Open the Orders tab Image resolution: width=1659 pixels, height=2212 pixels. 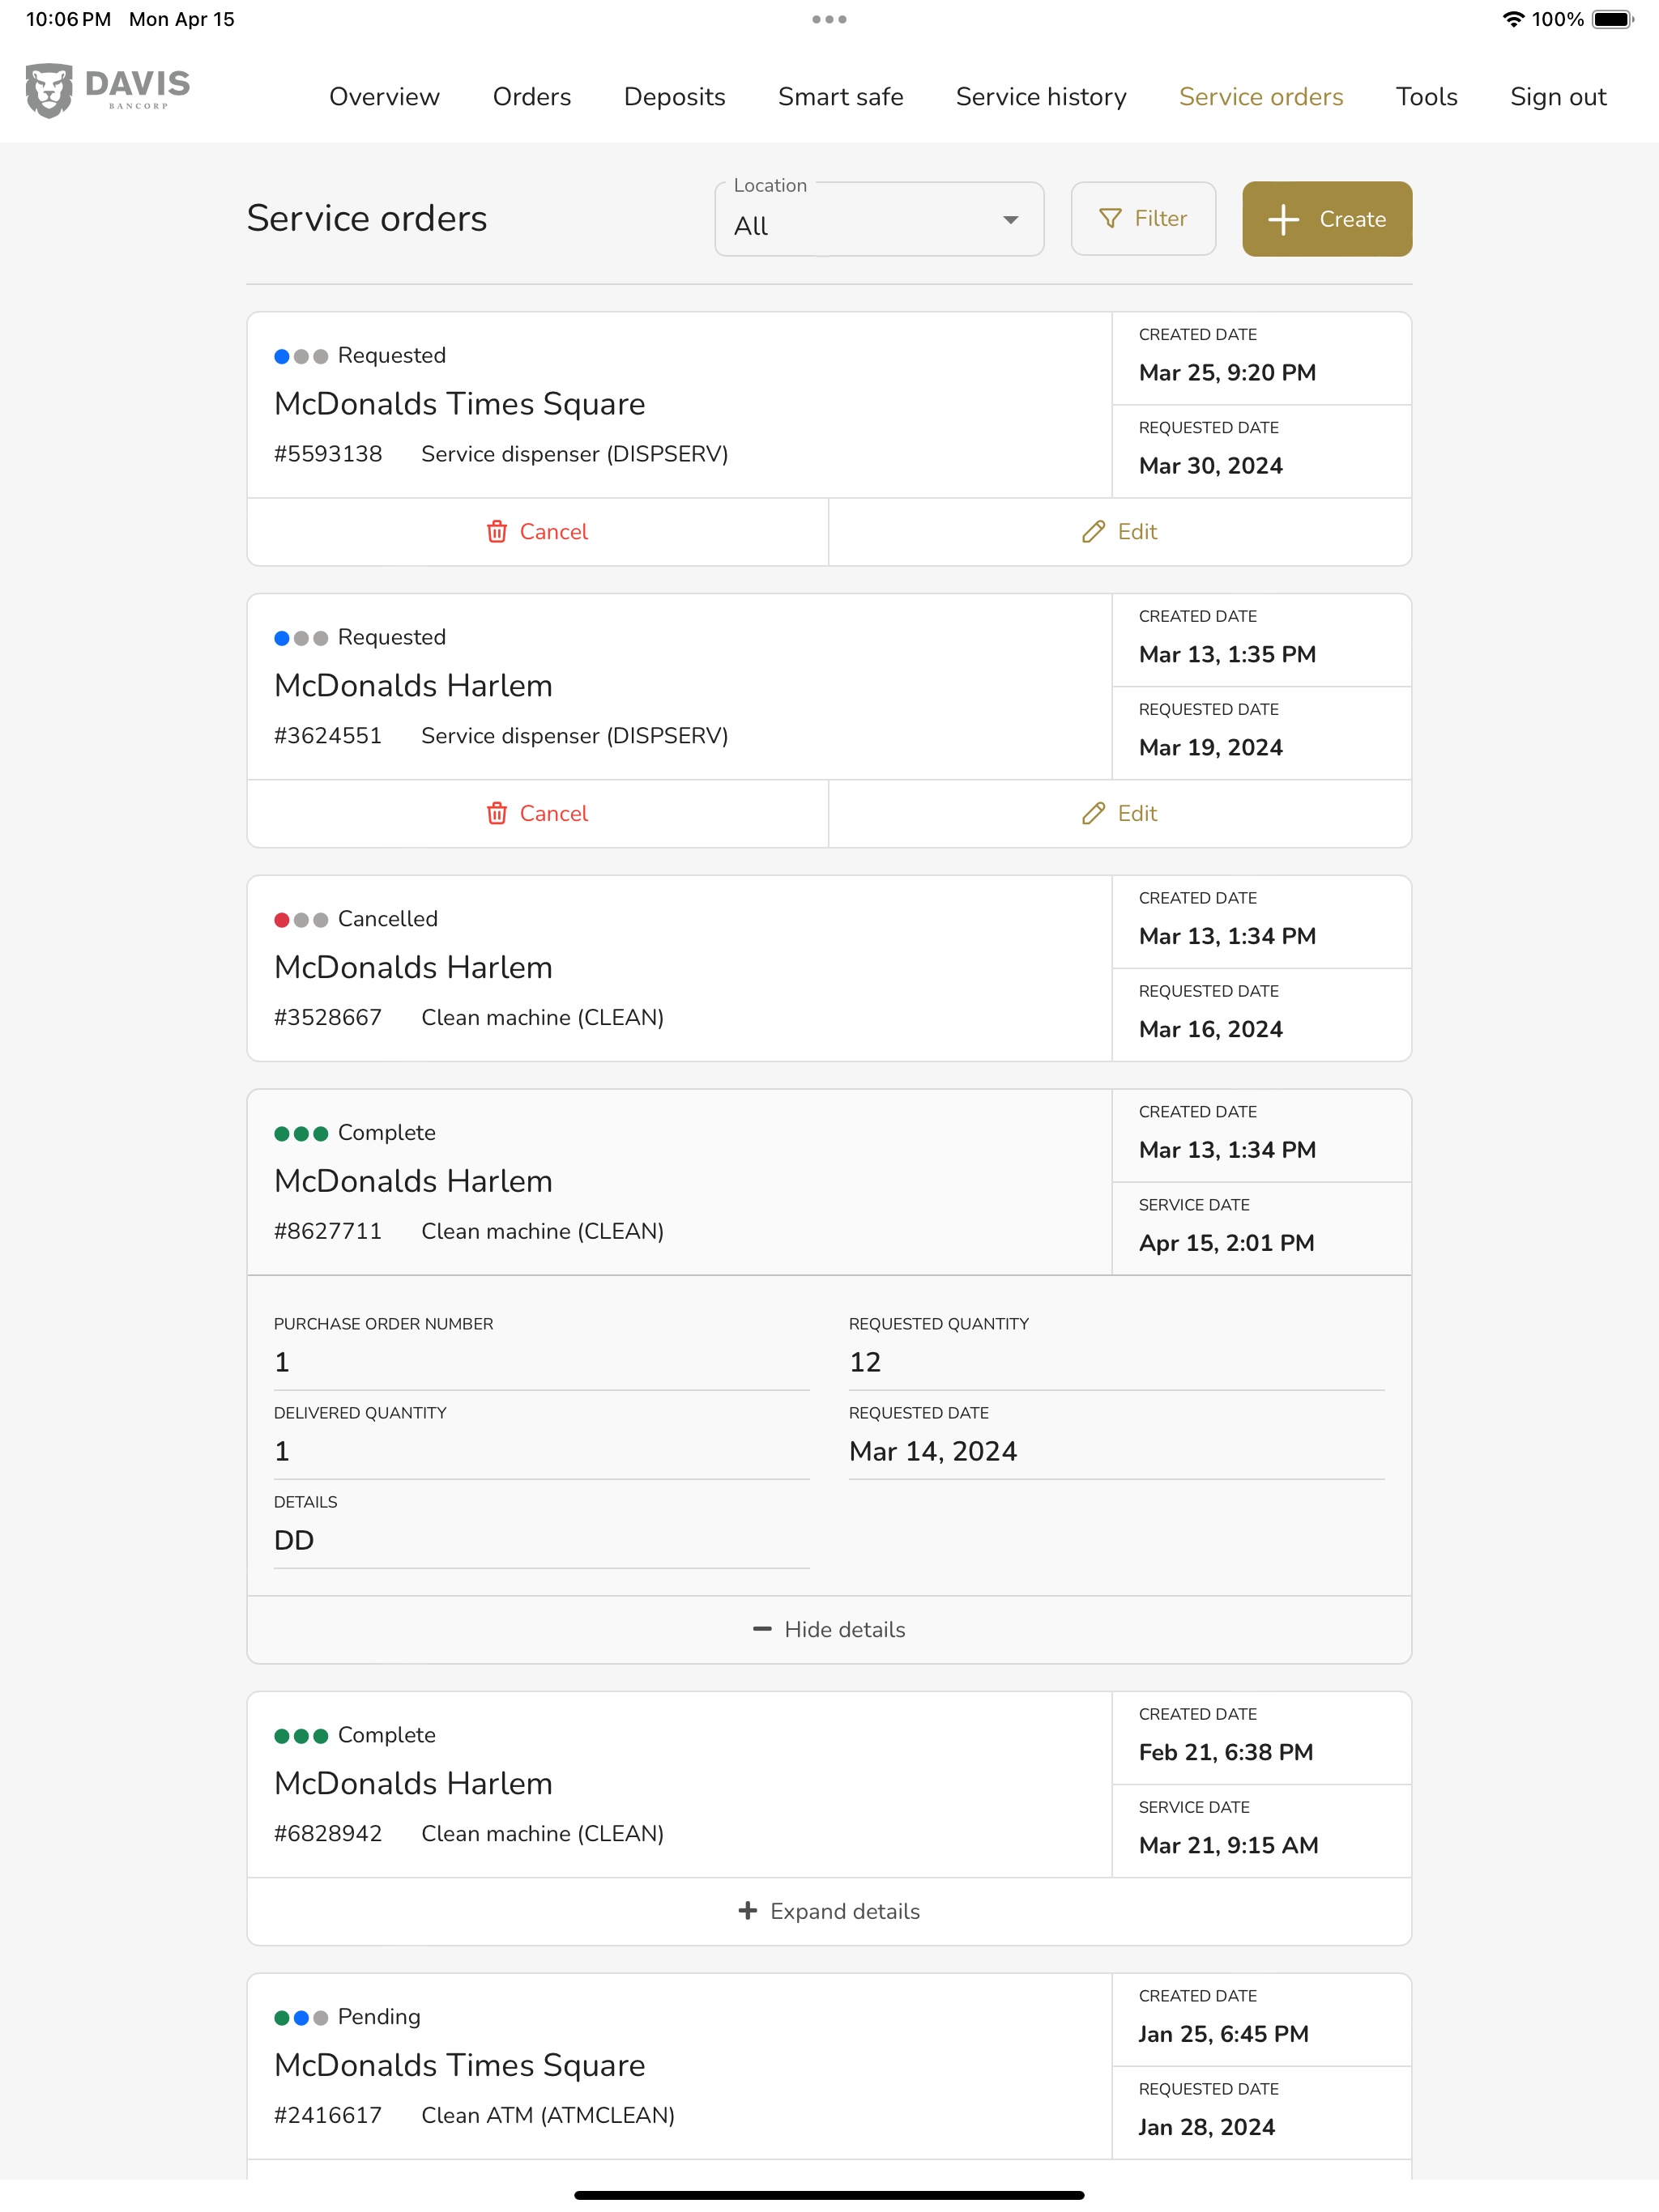tap(531, 97)
